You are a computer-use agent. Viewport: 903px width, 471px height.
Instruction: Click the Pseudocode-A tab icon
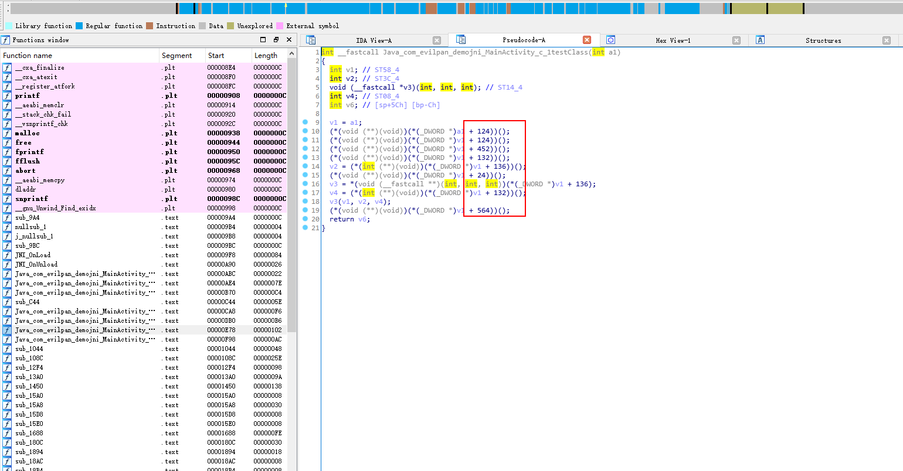tap(460, 40)
